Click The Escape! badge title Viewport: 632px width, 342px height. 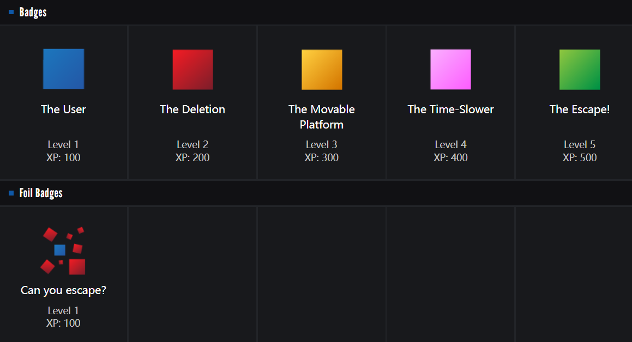[580, 109]
